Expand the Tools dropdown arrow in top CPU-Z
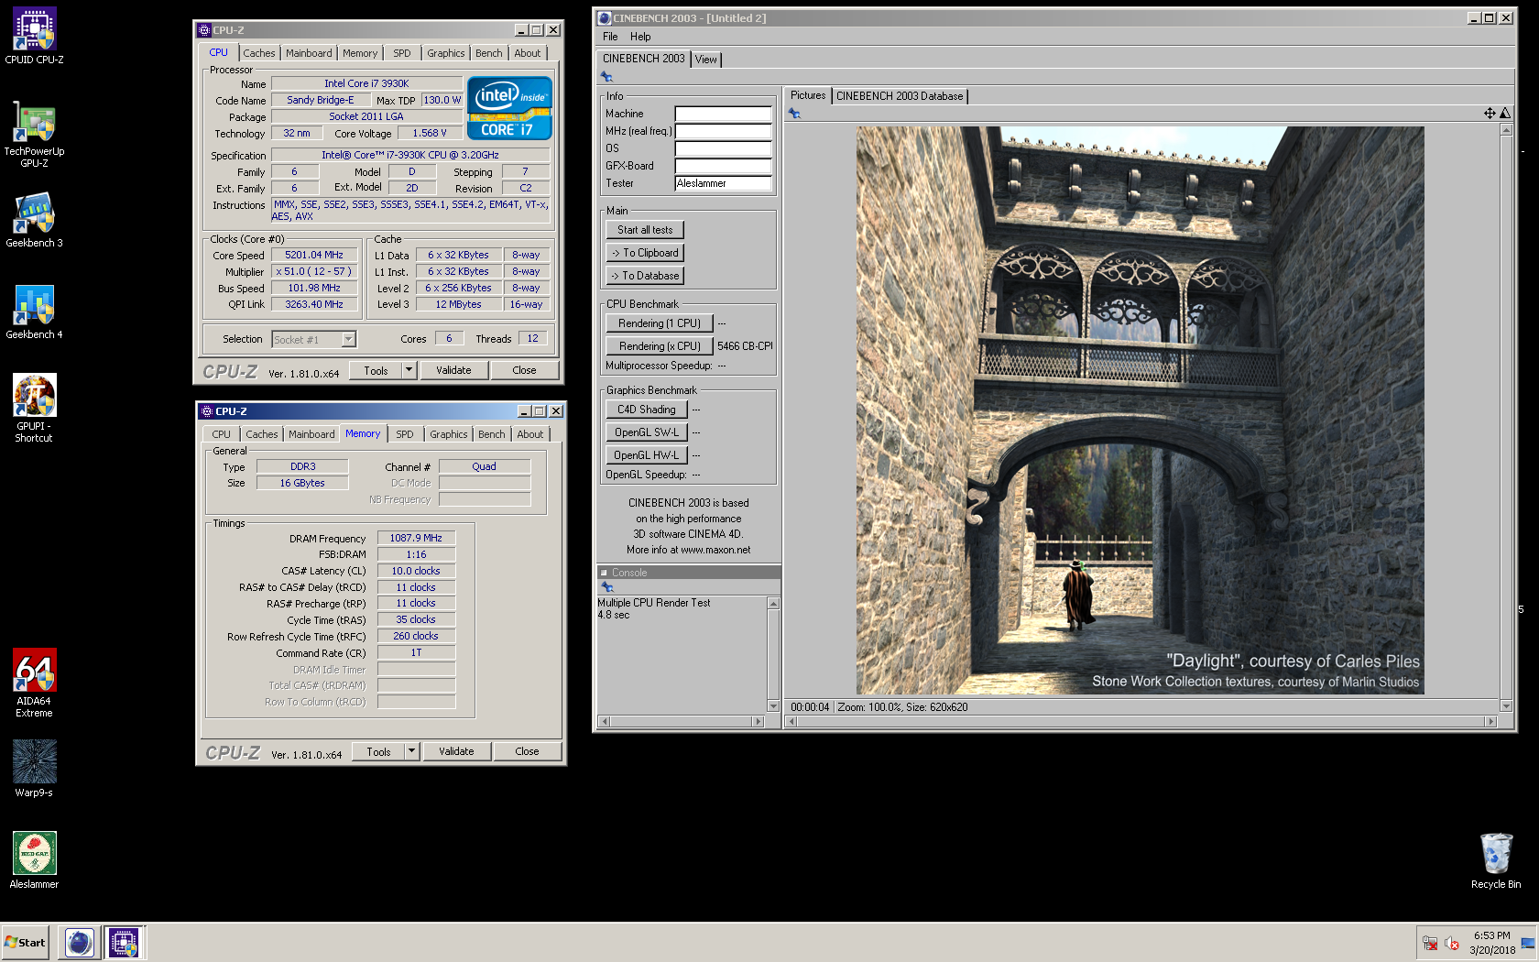 409,370
